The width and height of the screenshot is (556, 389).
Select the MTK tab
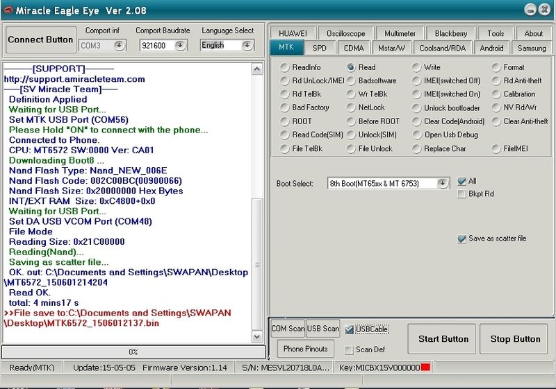coord(286,47)
